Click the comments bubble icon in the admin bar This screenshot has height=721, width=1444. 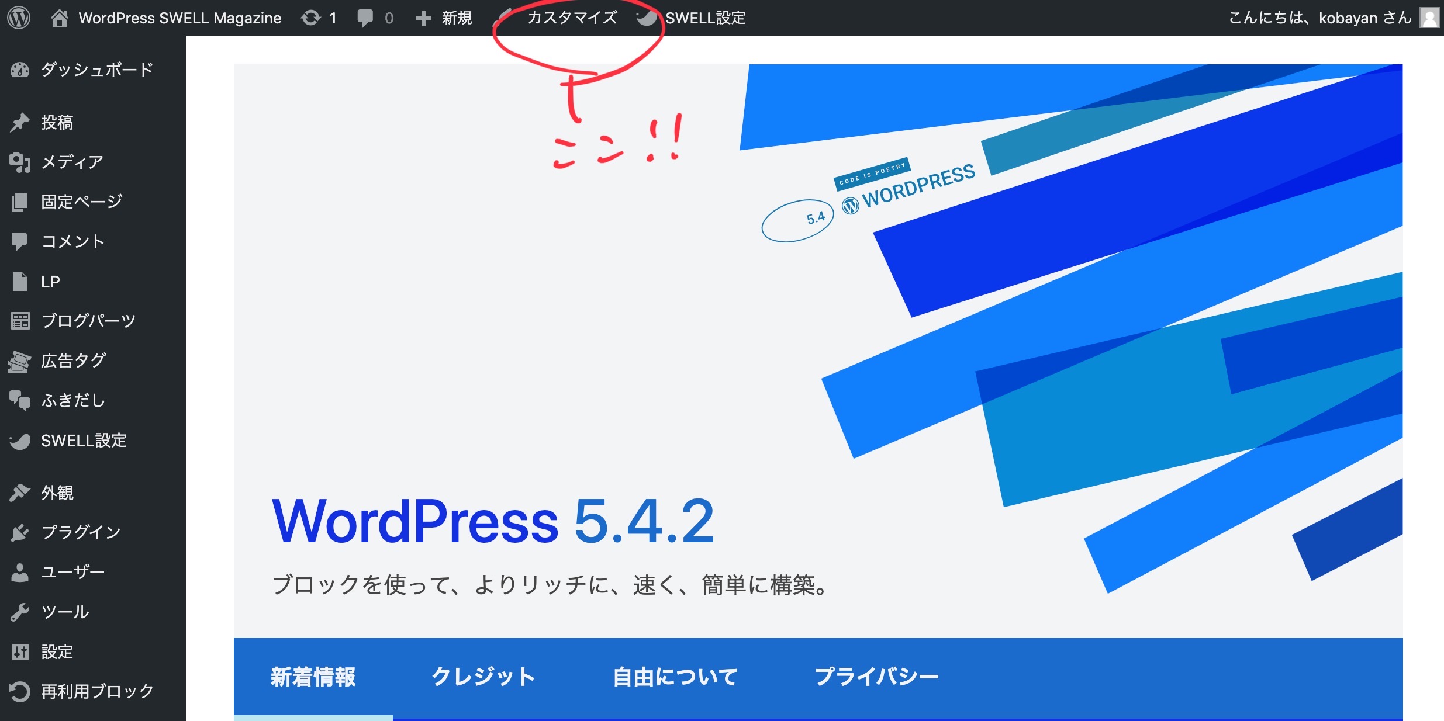[x=365, y=18]
